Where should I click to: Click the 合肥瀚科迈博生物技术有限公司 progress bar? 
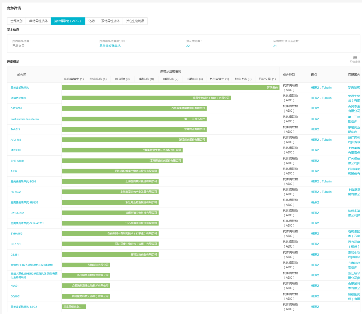(86, 285)
